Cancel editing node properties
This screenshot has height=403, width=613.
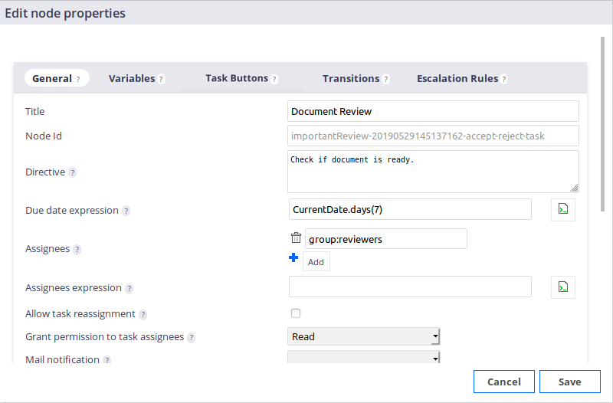(x=504, y=382)
